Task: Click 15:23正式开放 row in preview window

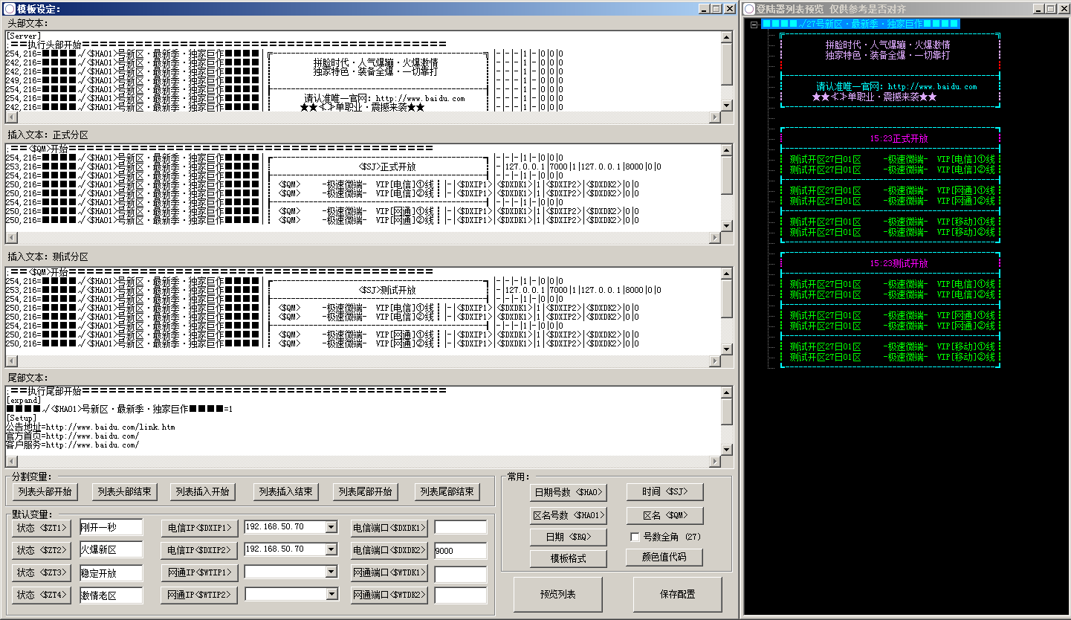Action: point(899,138)
